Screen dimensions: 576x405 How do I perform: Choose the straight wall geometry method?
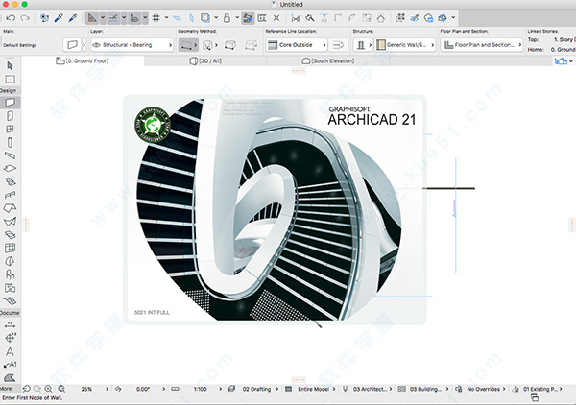tap(186, 45)
